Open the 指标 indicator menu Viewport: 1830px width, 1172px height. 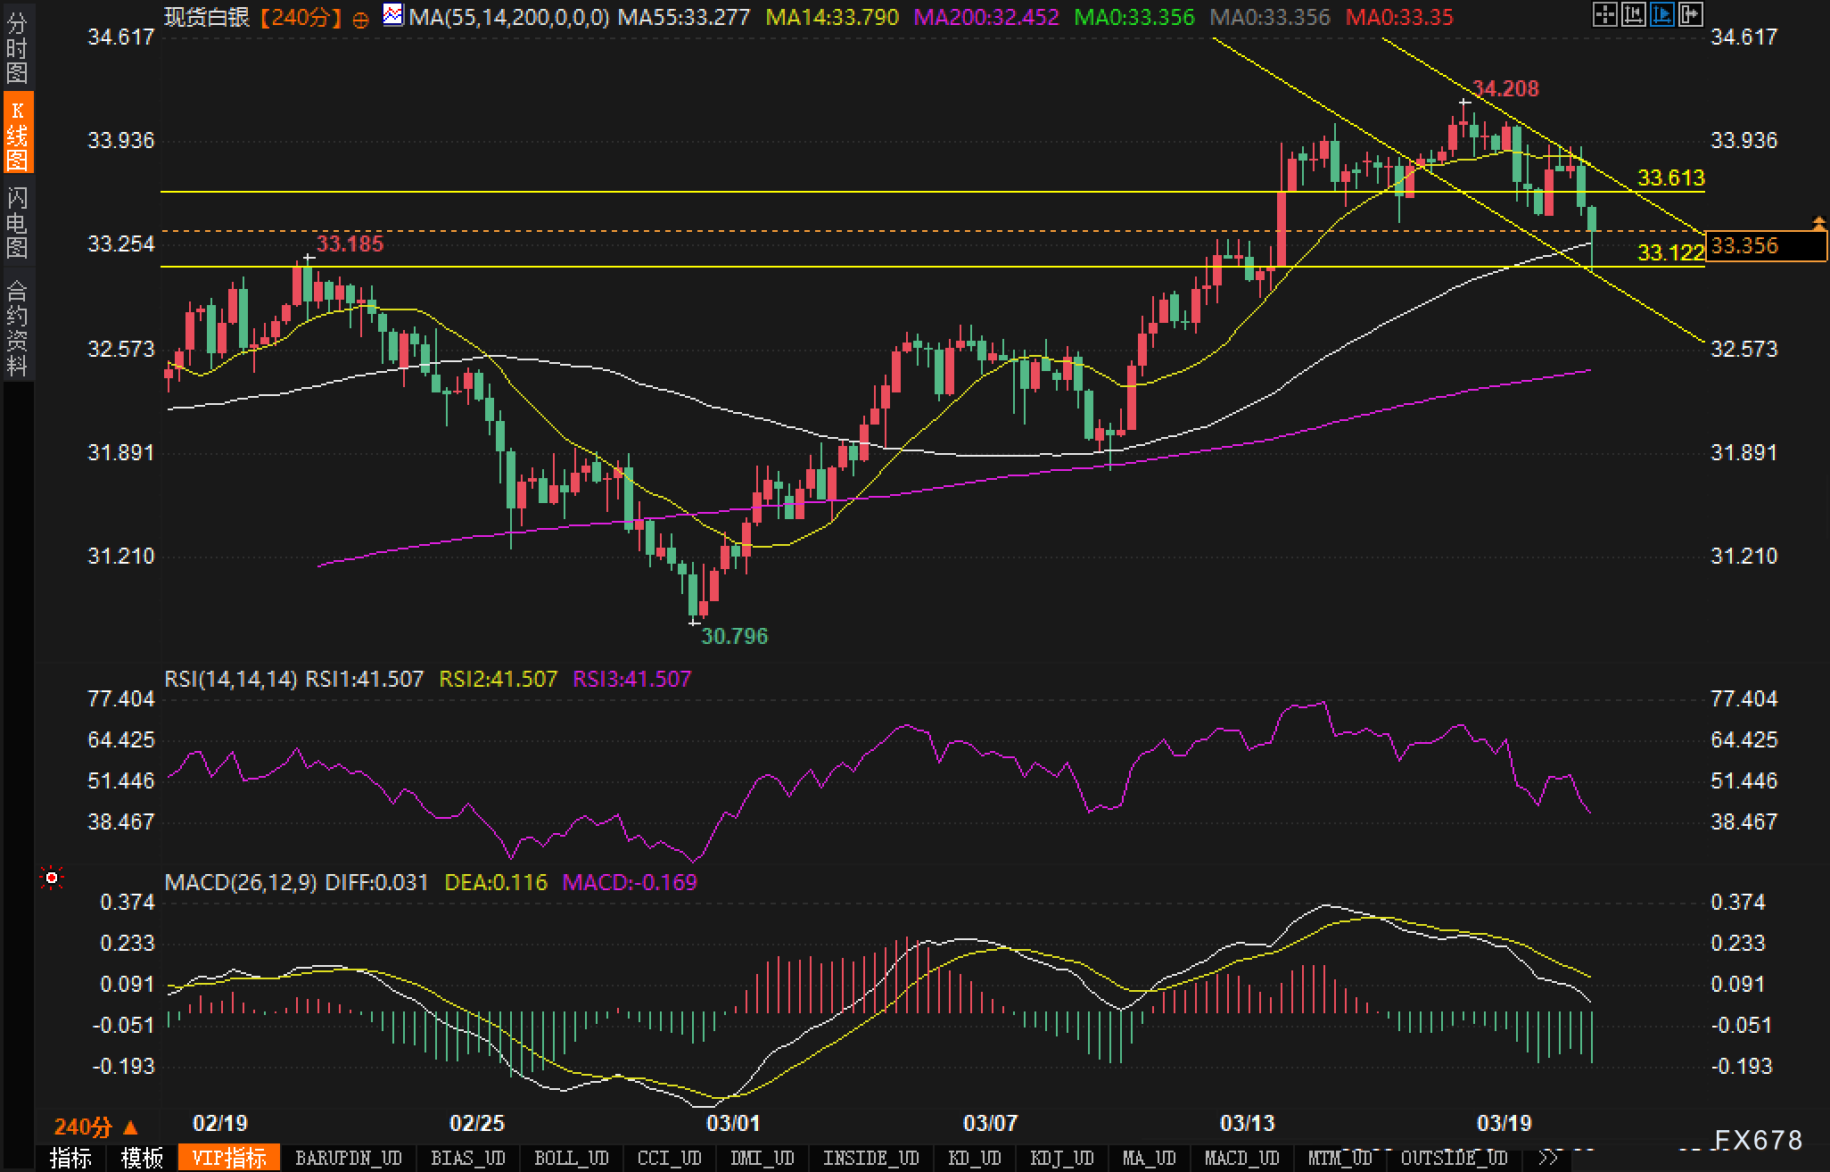(x=70, y=1158)
